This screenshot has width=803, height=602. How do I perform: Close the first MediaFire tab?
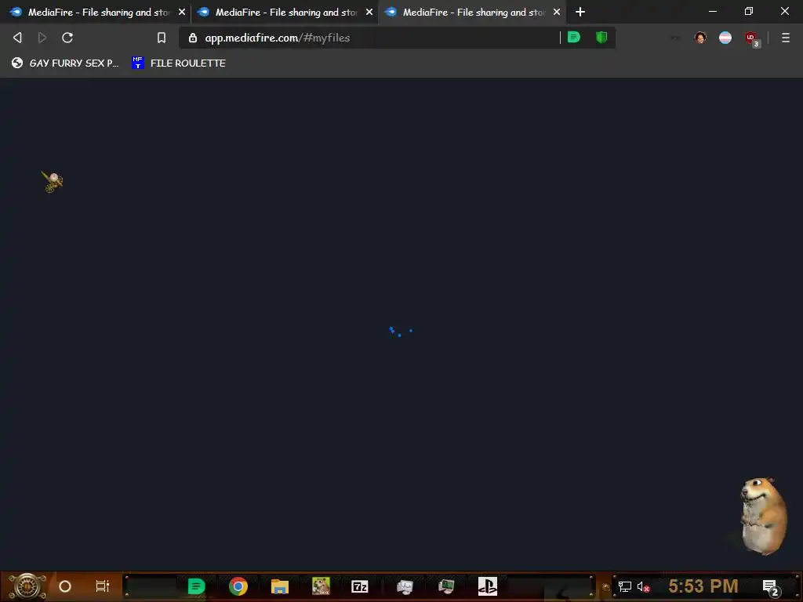(182, 12)
